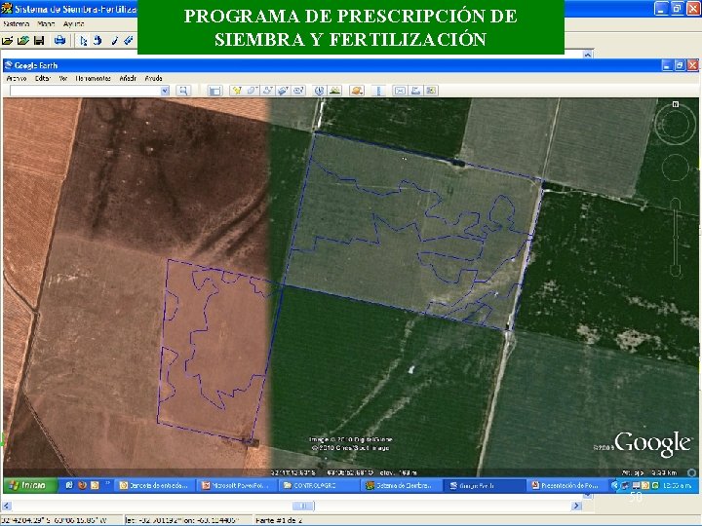This screenshot has width=702, height=526.
Task: Toggle the Google Earth sidebar panel
Action: (x=214, y=91)
